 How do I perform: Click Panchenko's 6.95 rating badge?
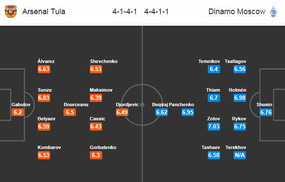coord(188,112)
